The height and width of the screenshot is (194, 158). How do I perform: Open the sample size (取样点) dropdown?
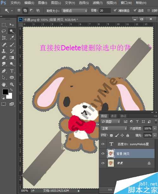pyautogui.click(x=74, y=11)
